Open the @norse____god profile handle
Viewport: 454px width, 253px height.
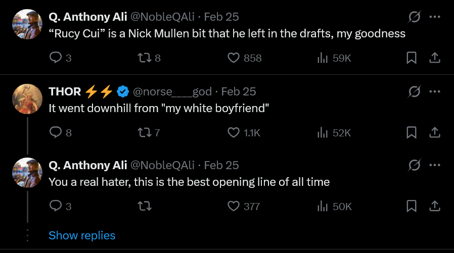[x=172, y=92]
